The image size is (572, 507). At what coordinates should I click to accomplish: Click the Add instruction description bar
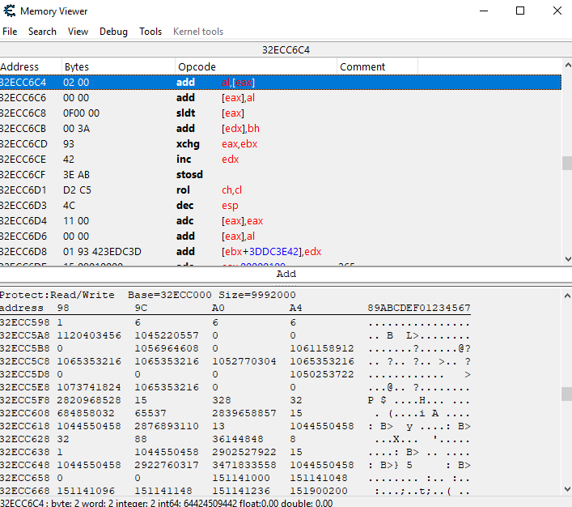click(x=286, y=274)
